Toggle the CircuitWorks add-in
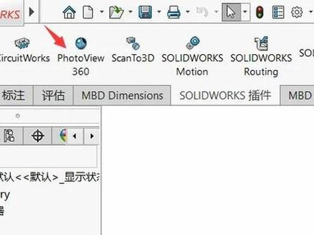 tap(24, 50)
